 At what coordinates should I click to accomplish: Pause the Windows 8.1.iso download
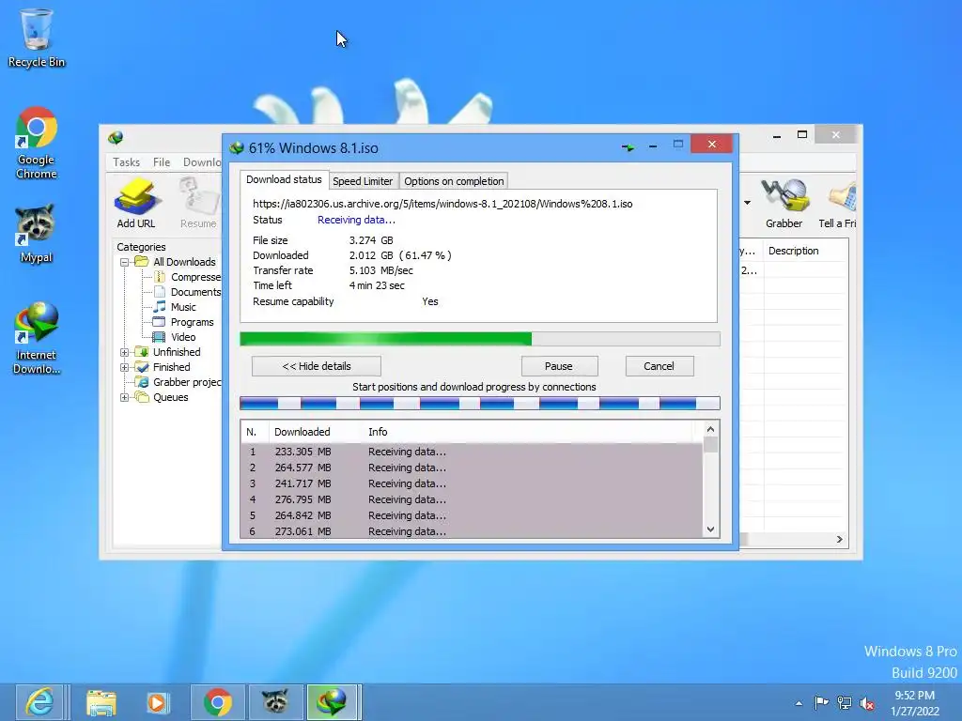pos(559,366)
